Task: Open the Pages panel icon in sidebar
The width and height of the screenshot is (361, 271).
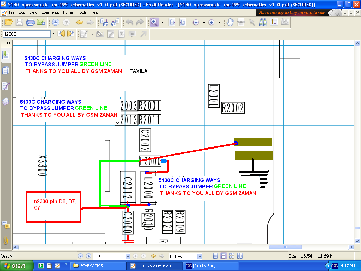Action: click(6, 71)
